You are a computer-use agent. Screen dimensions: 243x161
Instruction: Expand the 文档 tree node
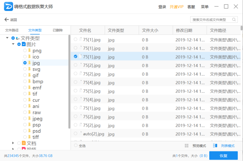coord(13,143)
